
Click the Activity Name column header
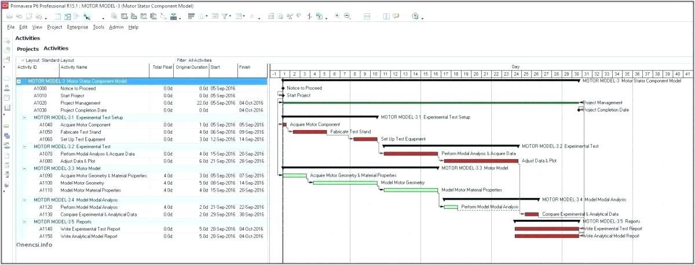(74, 67)
